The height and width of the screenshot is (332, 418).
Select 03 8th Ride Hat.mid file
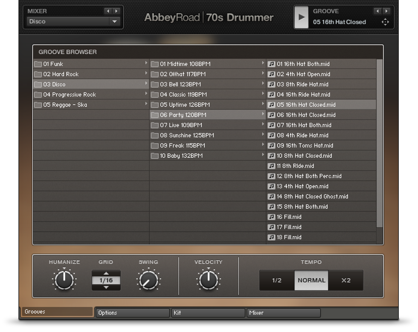pyautogui.click(x=321, y=84)
